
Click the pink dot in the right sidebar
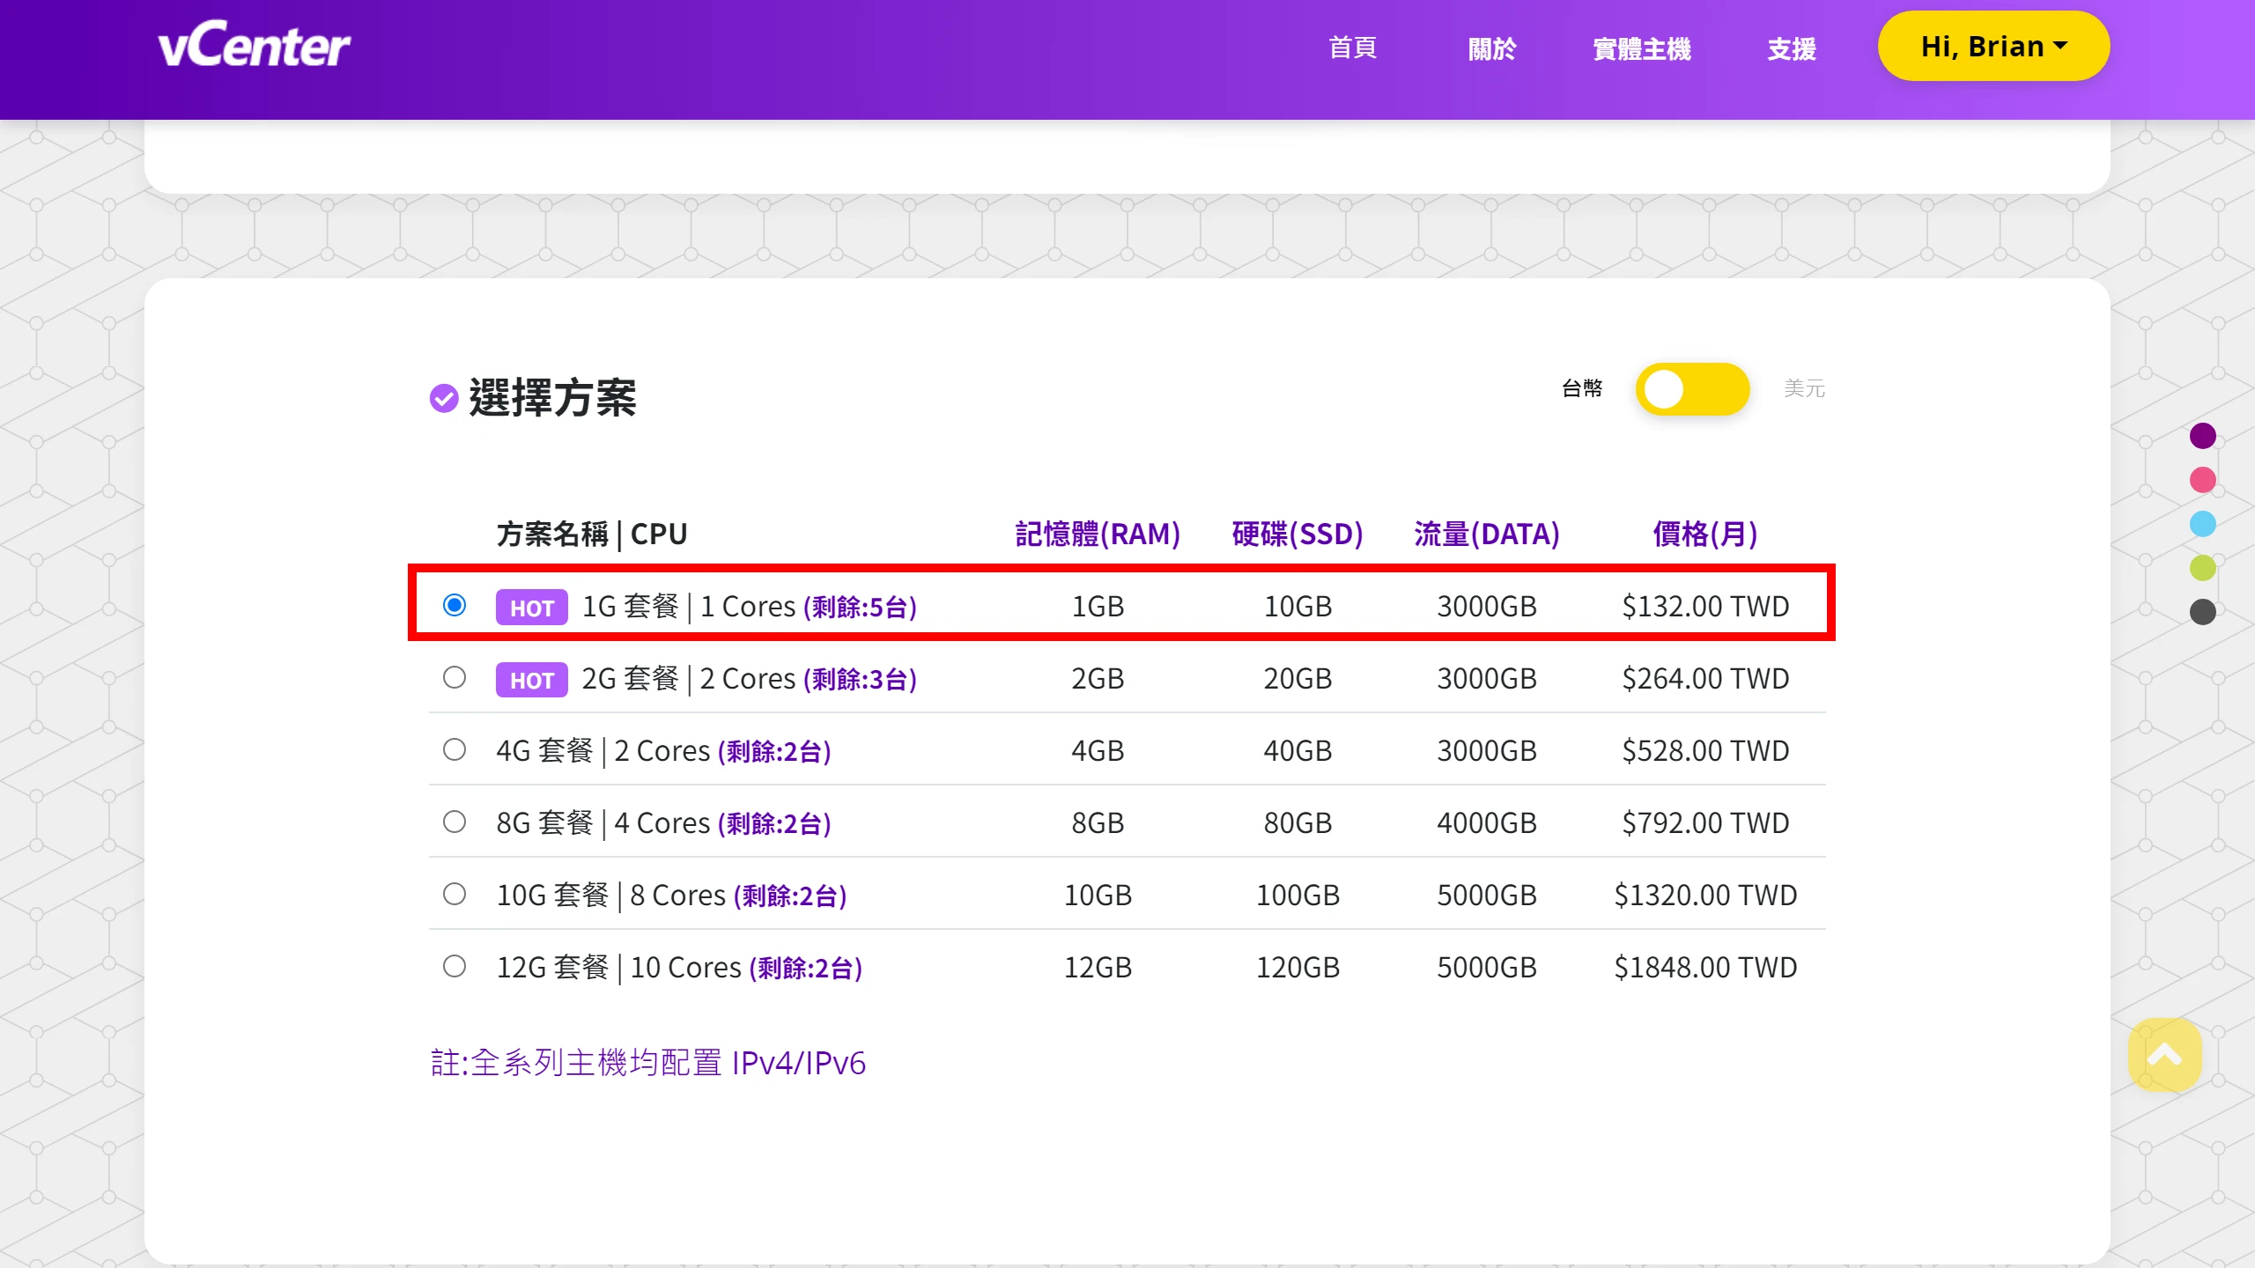click(x=2203, y=479)
